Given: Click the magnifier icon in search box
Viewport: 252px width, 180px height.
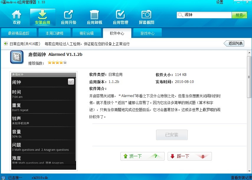Looking at the screenshot, I should (181, 15).
